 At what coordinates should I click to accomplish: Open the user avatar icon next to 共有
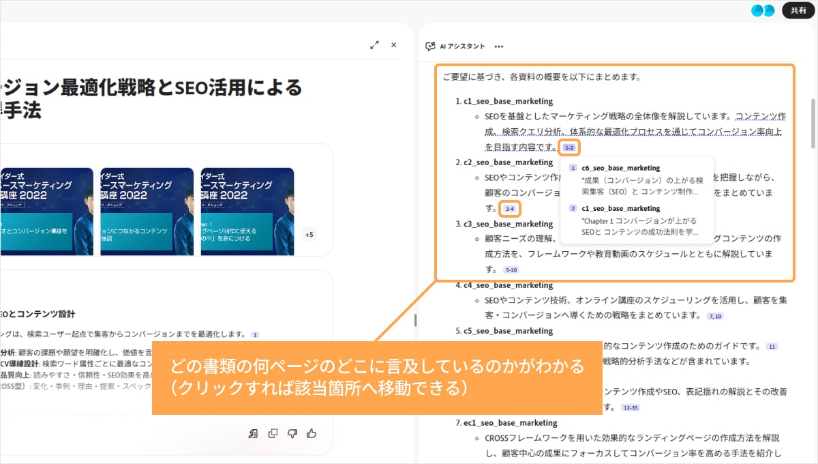coord(763,10)
